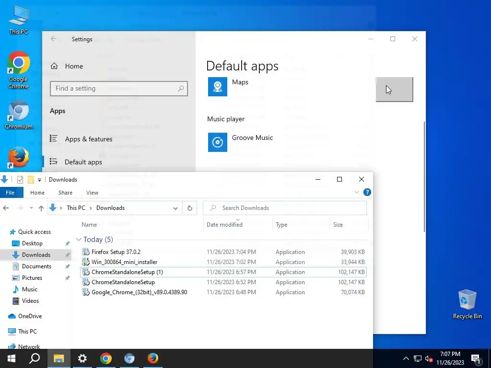This screenshot has width=491, height=368.
Task: Open Customize Quick Access Toolbar dropdown
Action: (x=39, y=180)
